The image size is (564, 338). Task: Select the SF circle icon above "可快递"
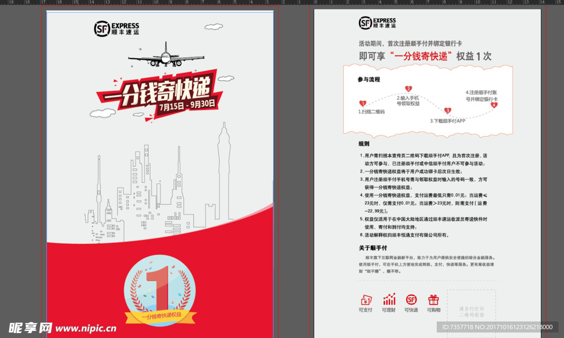point(411,299)
